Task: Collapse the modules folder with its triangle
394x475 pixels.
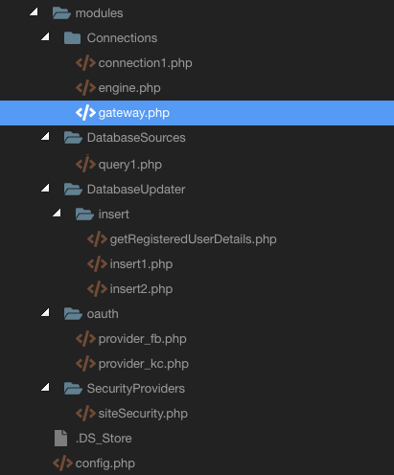Action: (x=34, y=11)
